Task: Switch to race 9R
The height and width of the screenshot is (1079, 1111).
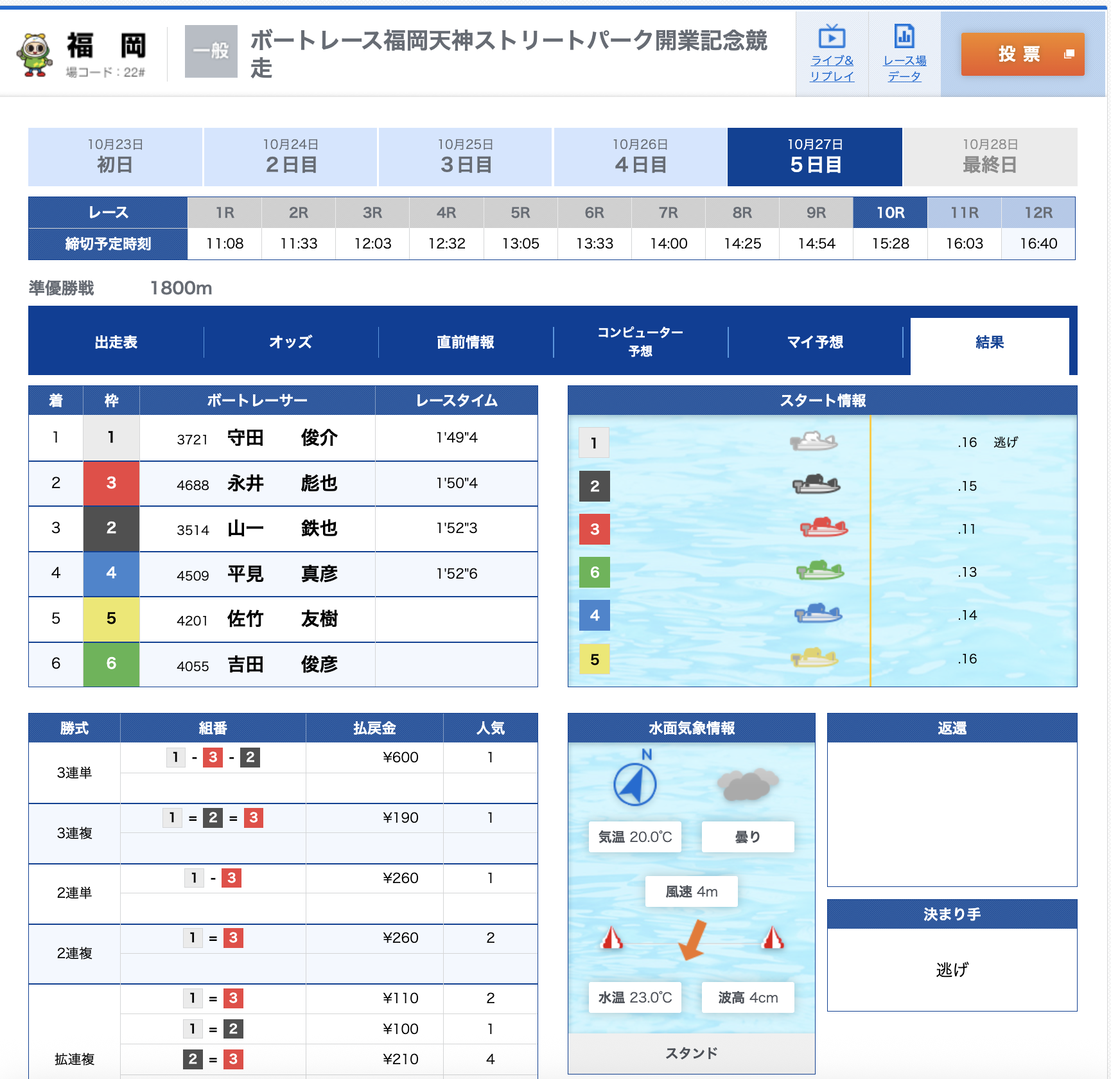Action: pyautogui.click(x=816, y=213)
